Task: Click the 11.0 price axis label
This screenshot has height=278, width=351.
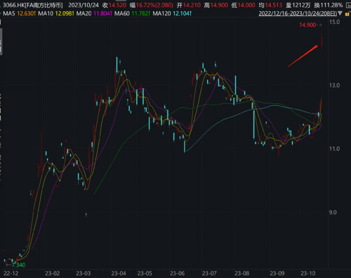Action: pos(334,149)
